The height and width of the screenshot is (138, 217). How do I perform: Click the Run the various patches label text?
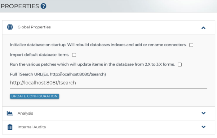click(92, 64)
